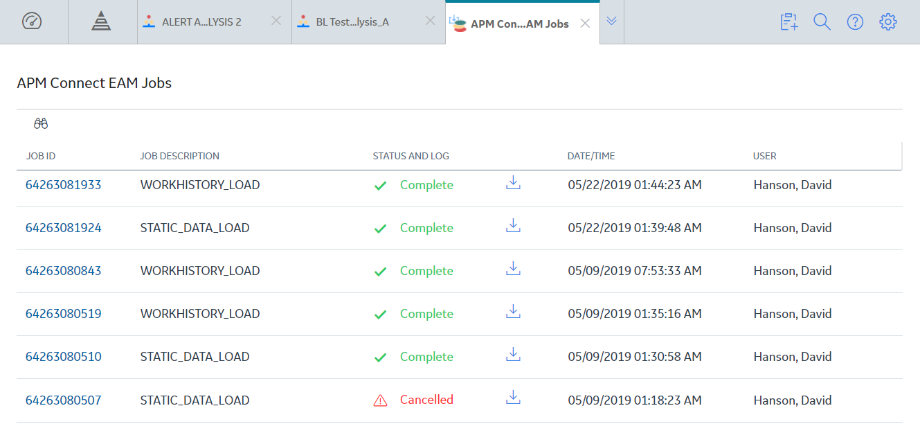This screenshot has height=424, width=920.
Task: Download log for job 64263080843
Action: pyautogui.click(x=513, y=269)
